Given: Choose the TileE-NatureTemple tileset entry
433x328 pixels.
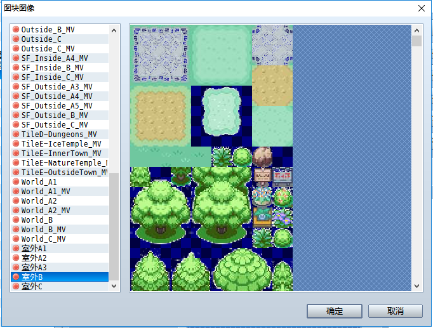Looking at the screenshot, I should (x=60, y=163).
